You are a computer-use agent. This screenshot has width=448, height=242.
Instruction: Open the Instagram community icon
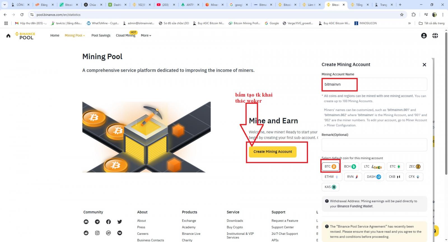pyautogui.click(x=97, y=233)
